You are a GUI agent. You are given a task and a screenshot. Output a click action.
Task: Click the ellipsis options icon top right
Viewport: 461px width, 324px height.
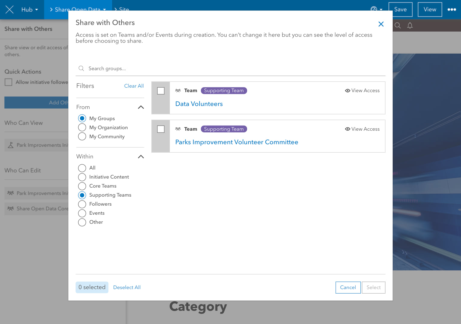coord(452,9)
